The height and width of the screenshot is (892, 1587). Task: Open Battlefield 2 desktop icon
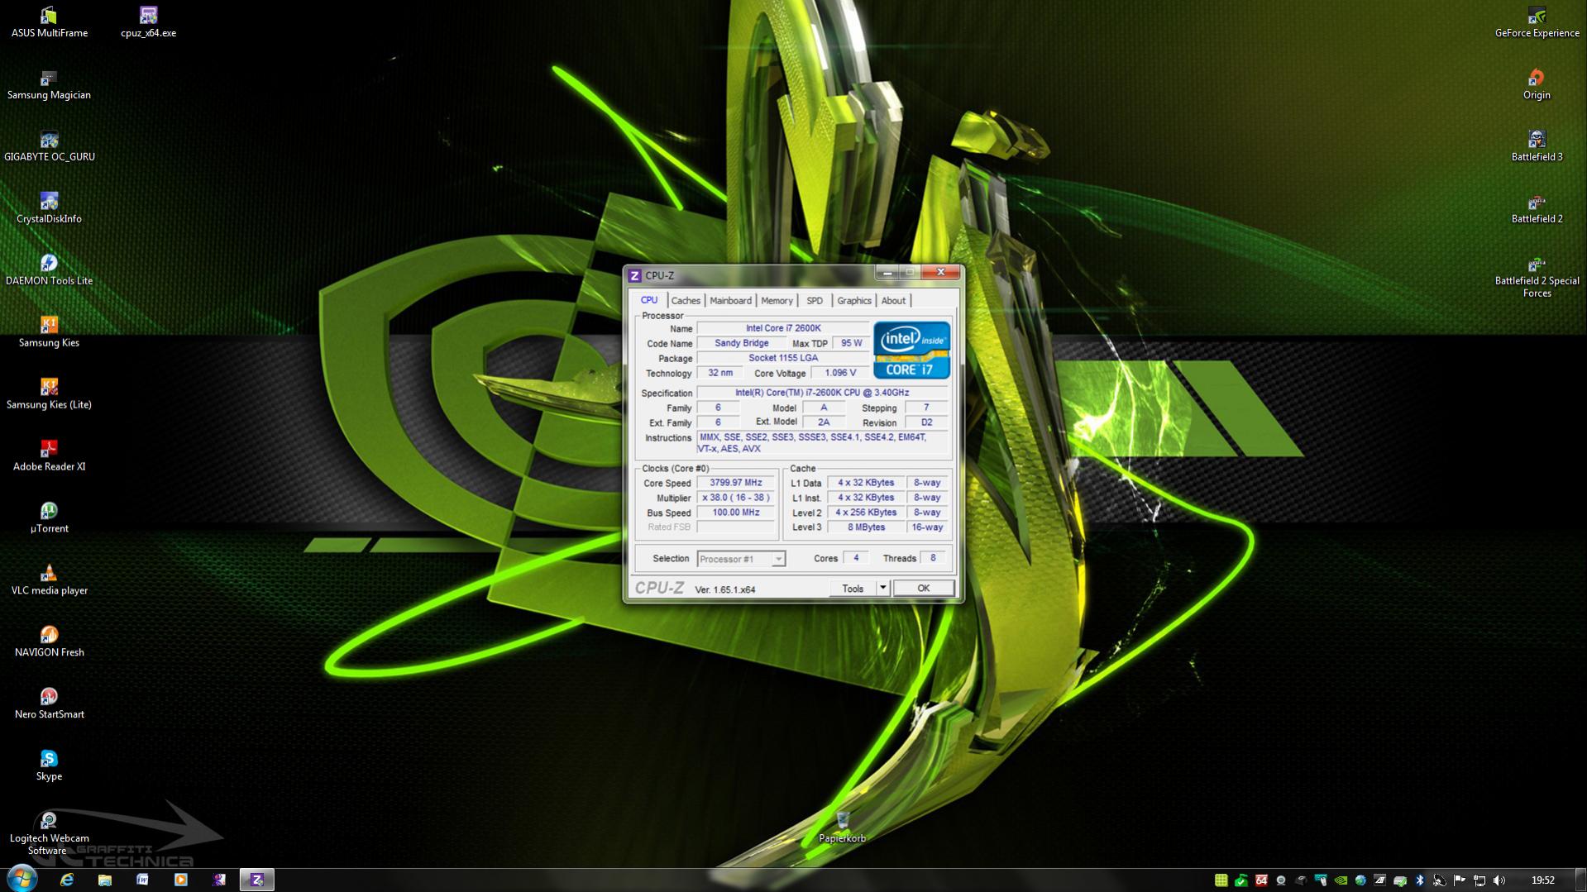click(x=1537, y=209)
